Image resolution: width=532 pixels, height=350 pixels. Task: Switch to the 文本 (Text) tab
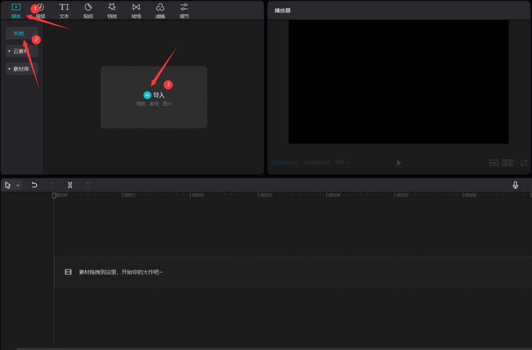64,11
